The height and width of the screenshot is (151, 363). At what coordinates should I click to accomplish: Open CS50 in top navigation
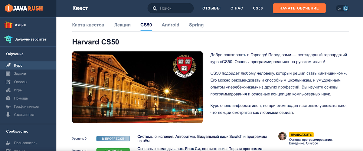(258, 8)
